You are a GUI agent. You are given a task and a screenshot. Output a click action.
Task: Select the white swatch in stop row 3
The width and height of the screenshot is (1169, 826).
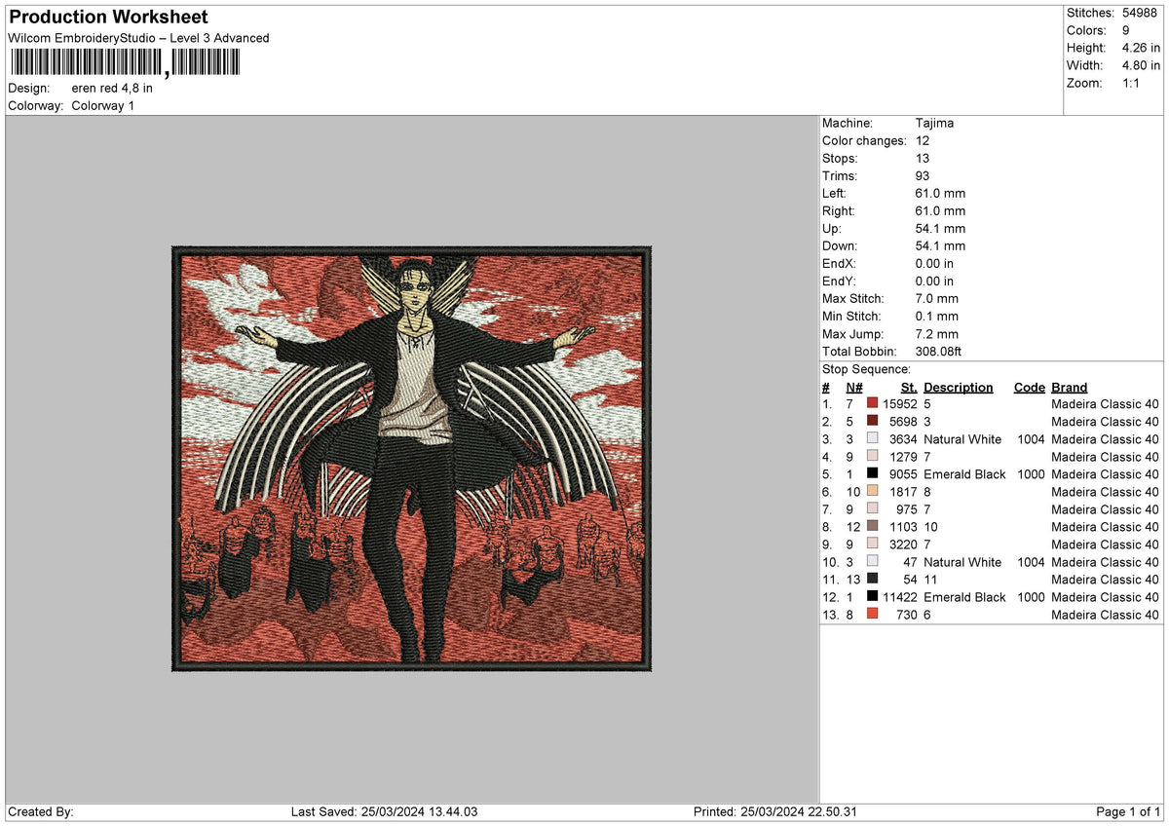click(872, 439)
